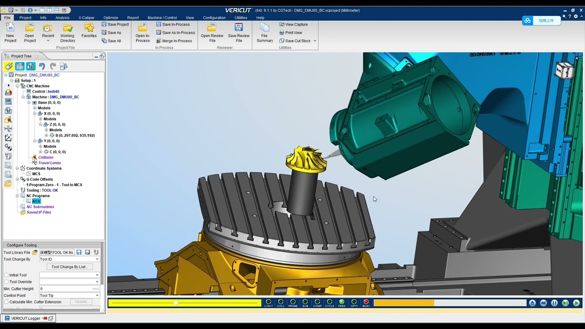Image resolution: width=585 pixels, height=329 pixels.
Task: Browse for the Tool Library File
Action: (35, 252)
